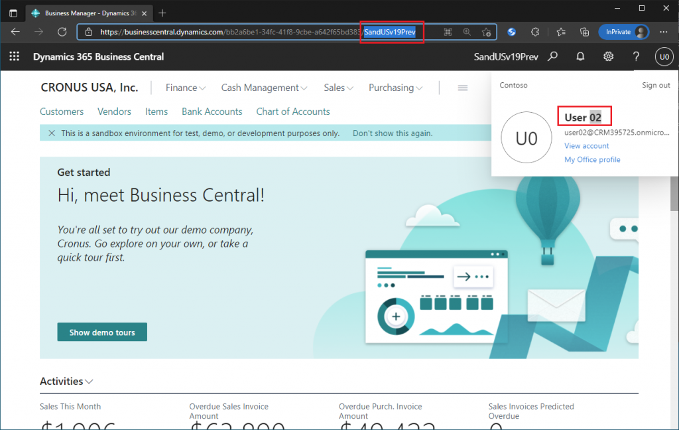Open Bank Accounts
Screen dimensions: 679x430
coord(212,111)
